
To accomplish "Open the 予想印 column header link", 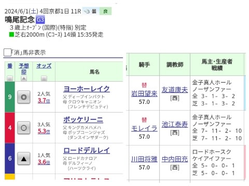I will coord(24,69).
